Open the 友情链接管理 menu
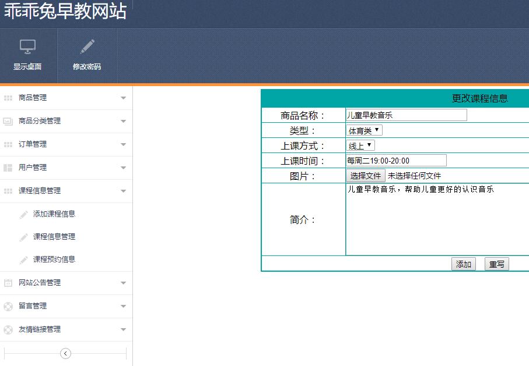 click(40, 329)
